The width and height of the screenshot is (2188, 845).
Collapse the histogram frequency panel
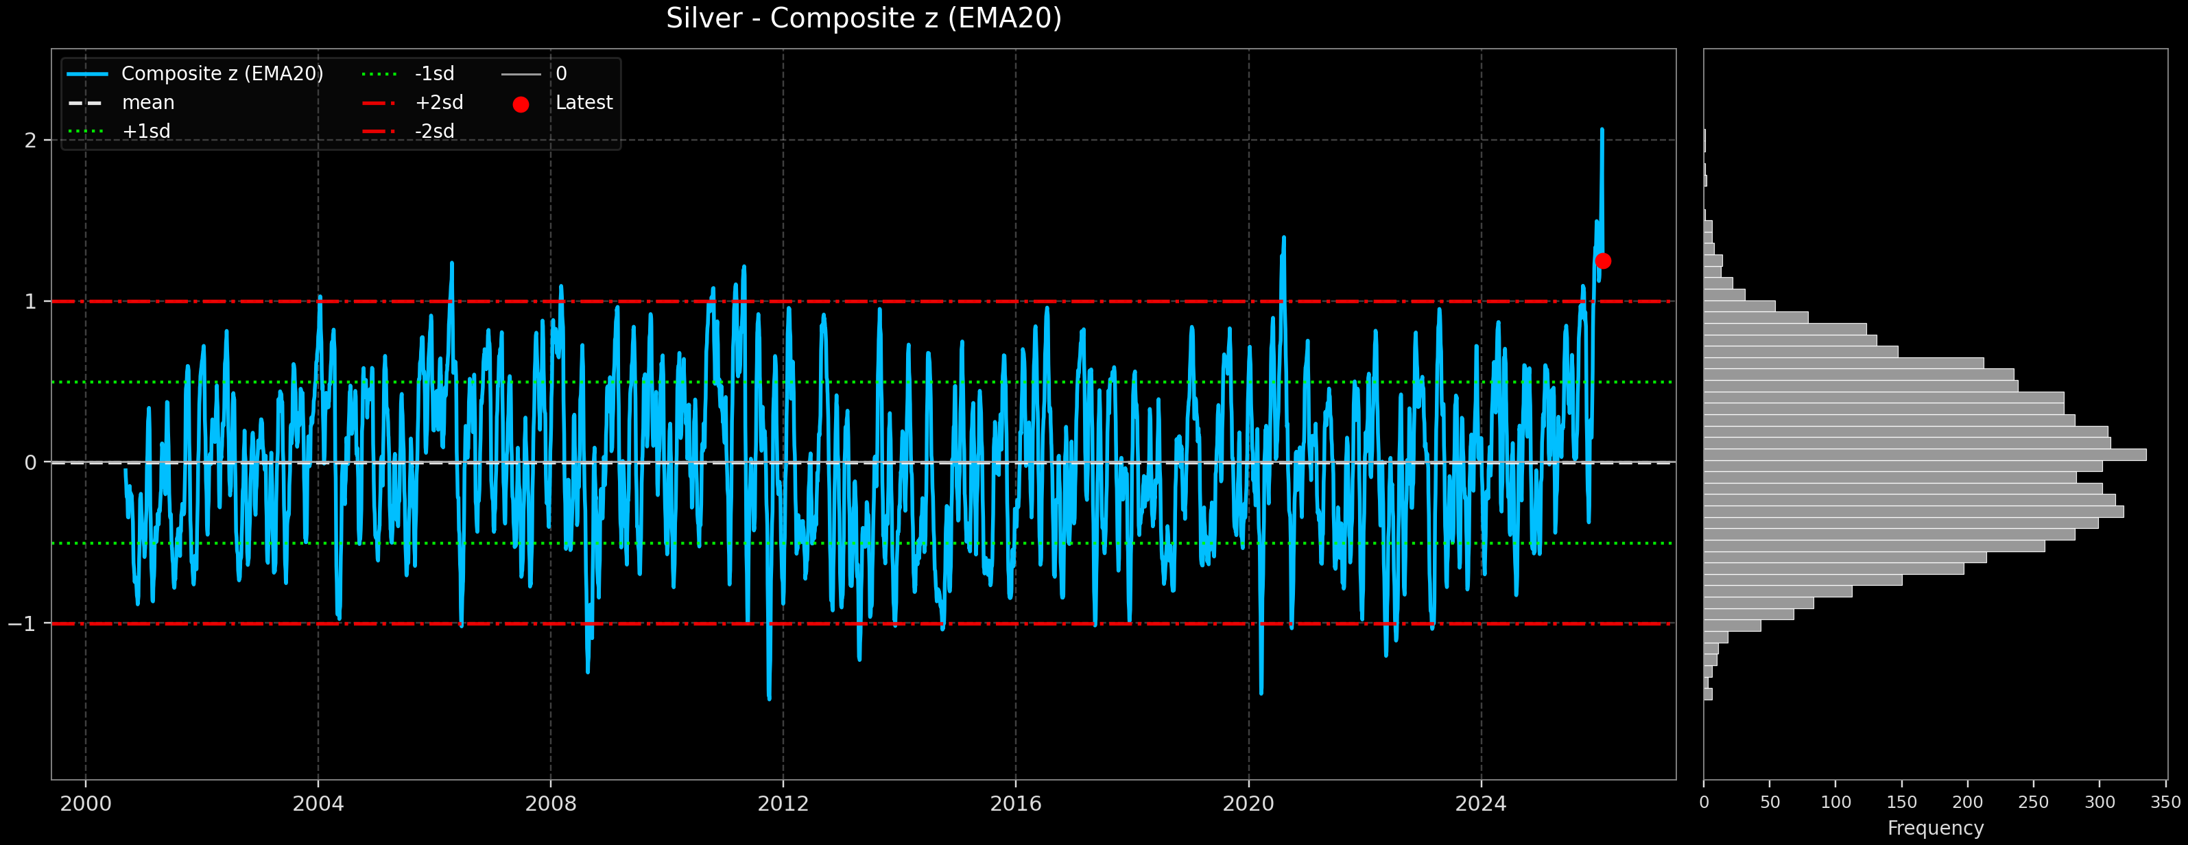click(x=1936, y=425)
